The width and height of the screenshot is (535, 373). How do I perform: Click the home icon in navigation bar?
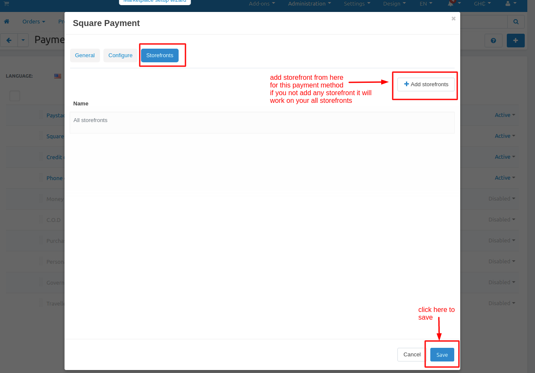point(6,21)
